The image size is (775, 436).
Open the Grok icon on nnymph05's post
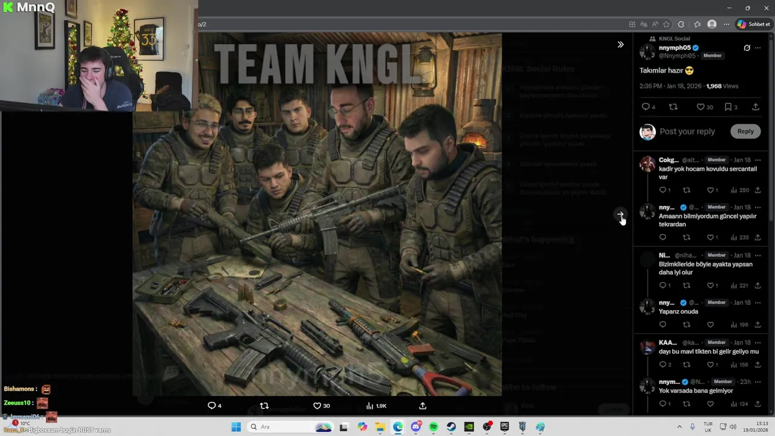(x=747, y=48)
